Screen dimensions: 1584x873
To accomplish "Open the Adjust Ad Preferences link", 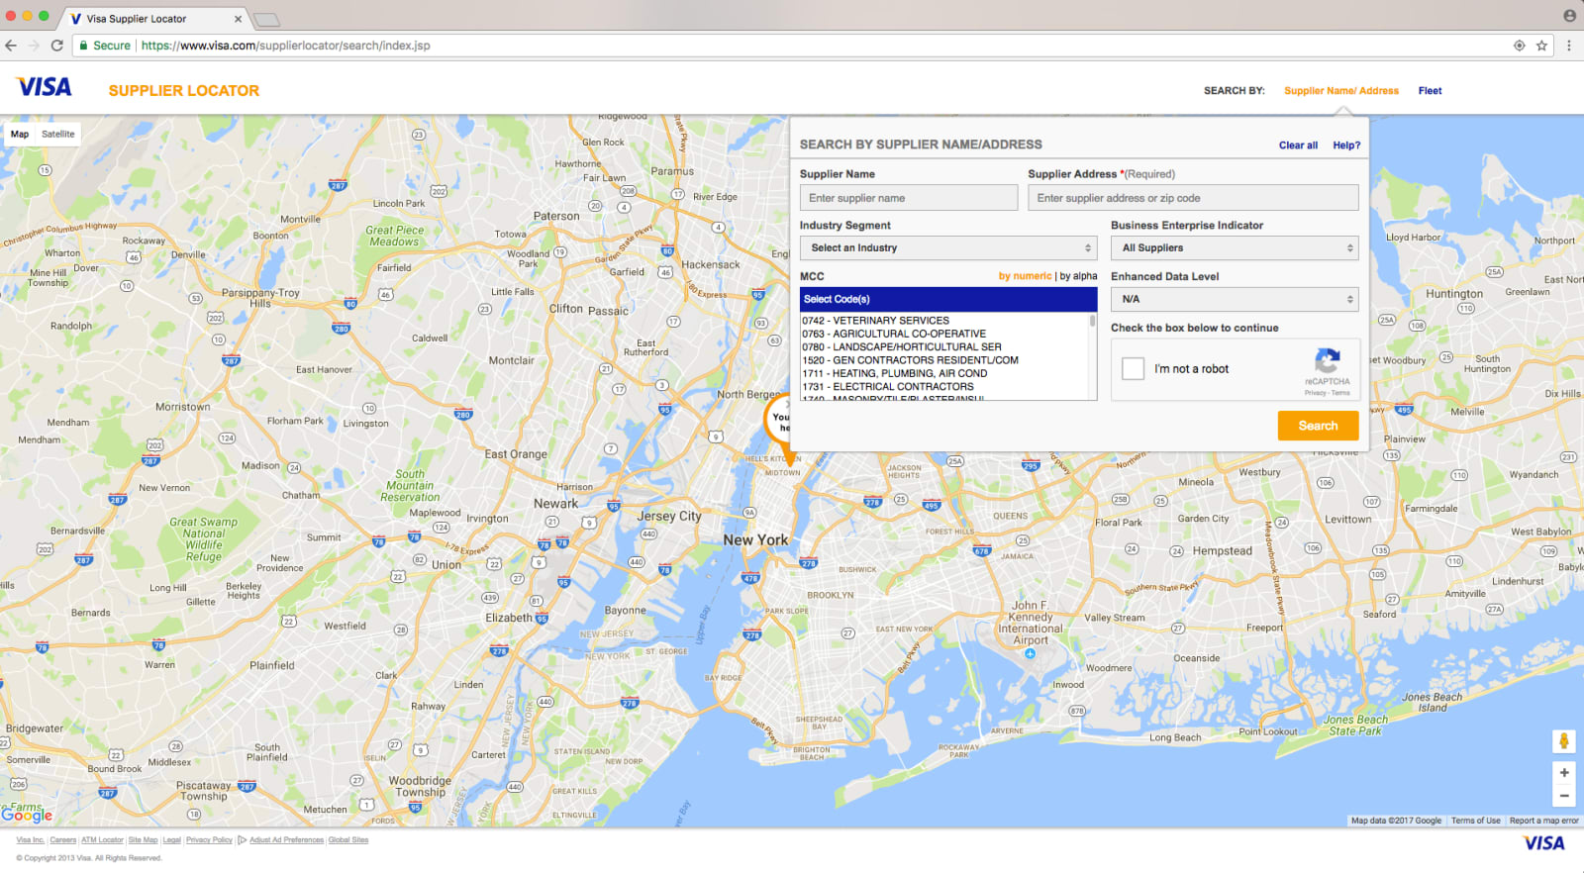I will [286, 840].
